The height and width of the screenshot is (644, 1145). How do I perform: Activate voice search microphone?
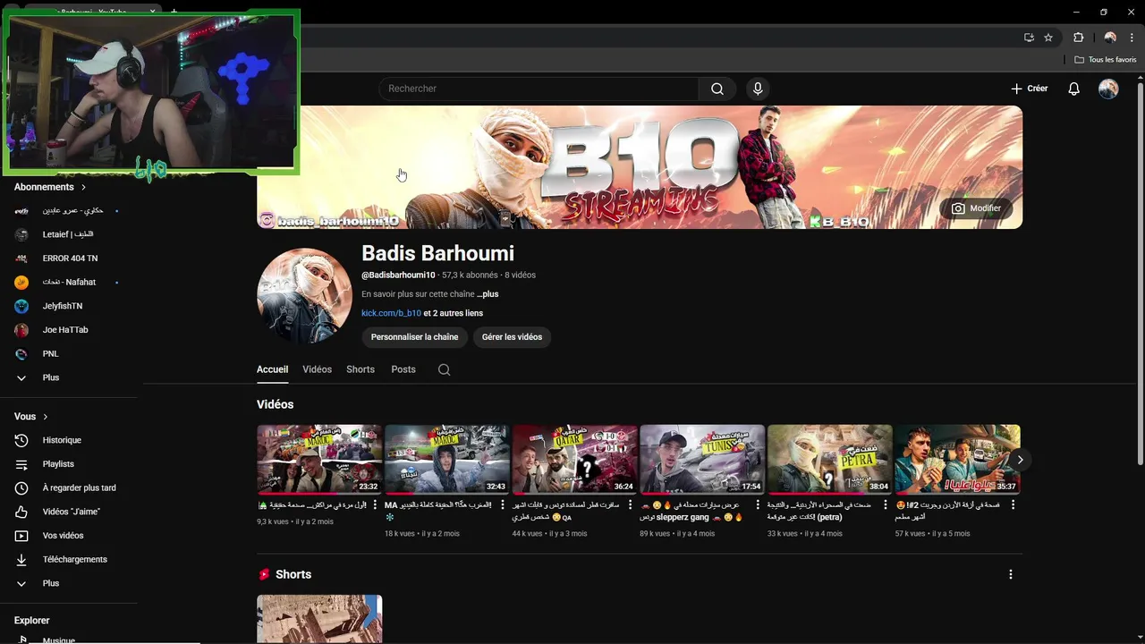758,89
